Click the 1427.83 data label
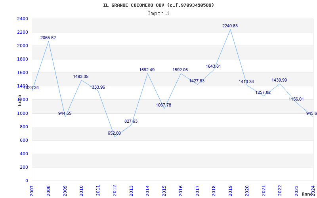The height and width of the screenshot is (198, 317). pyautogui.click(x=197, y=81)
